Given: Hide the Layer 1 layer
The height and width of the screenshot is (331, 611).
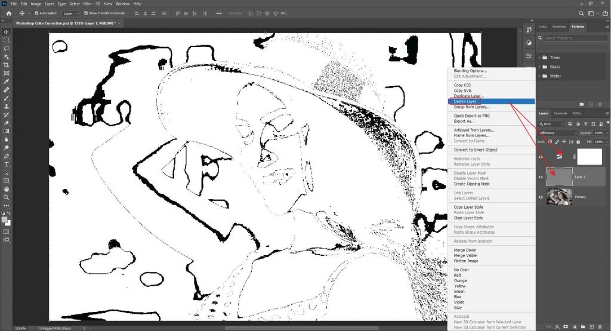Looking at the screenshot, I should point(541,177).
